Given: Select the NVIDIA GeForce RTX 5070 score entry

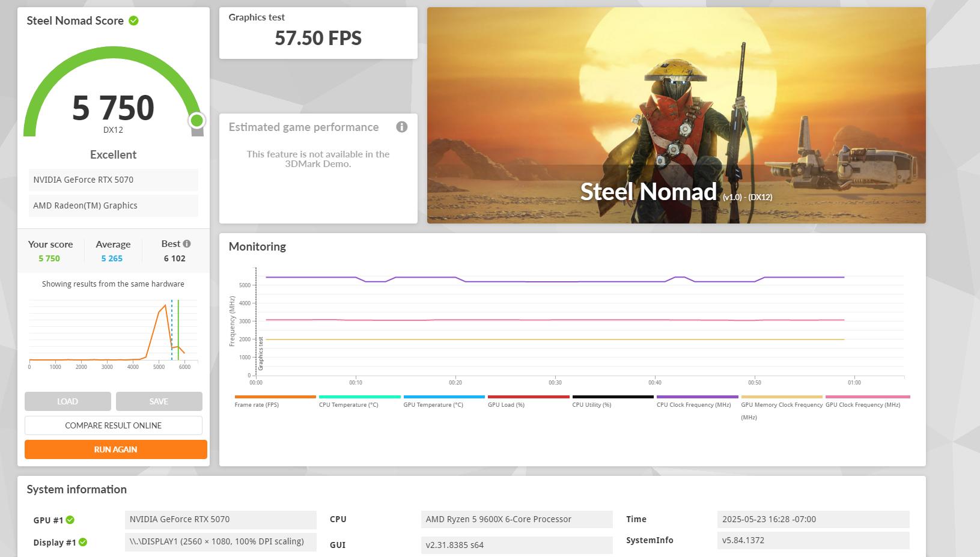Looking at the screenshot, I should pos(114,180).
